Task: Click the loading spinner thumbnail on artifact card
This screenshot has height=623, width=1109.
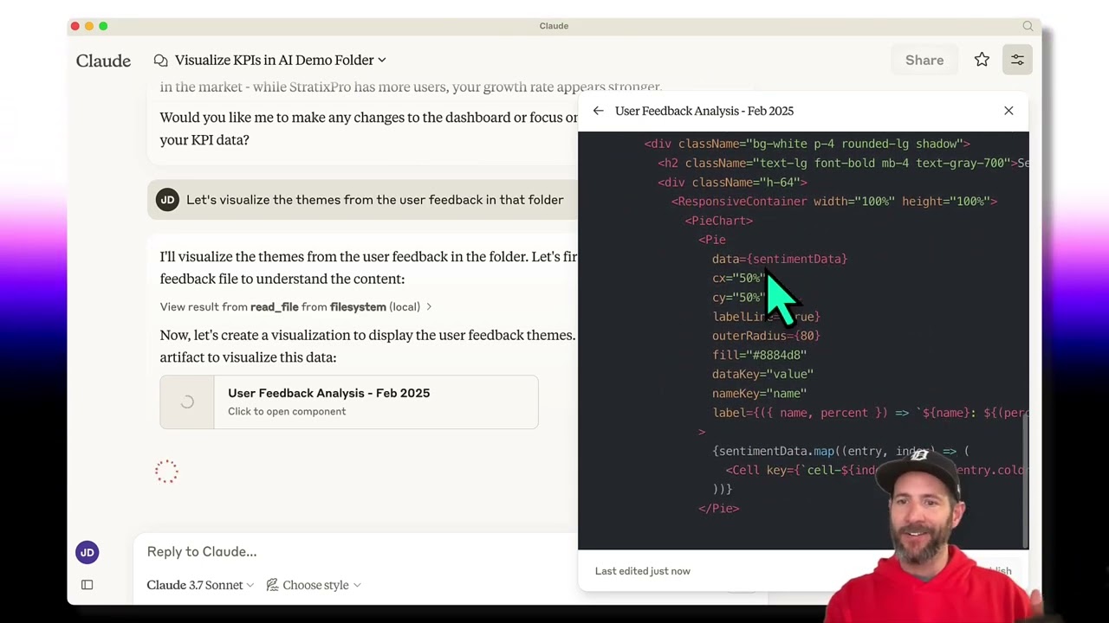Action: [x=187, y=401]
